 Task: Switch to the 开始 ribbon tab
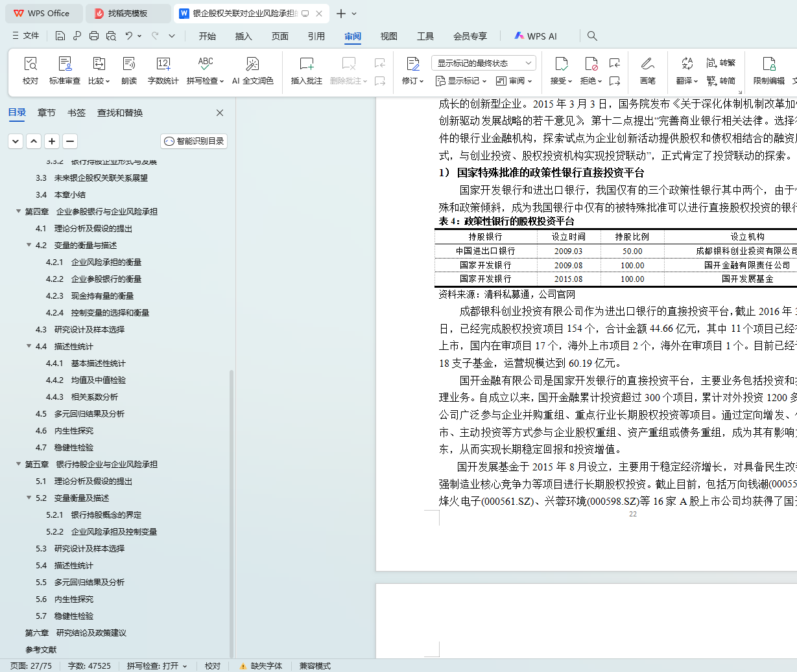[208, 36]
